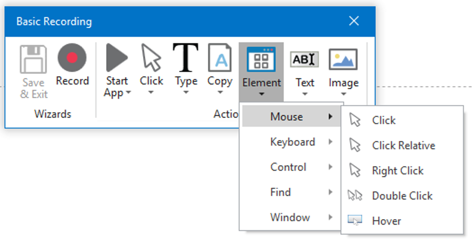
Task: Select Double Click from the submenu
Action: coord(402,196)
